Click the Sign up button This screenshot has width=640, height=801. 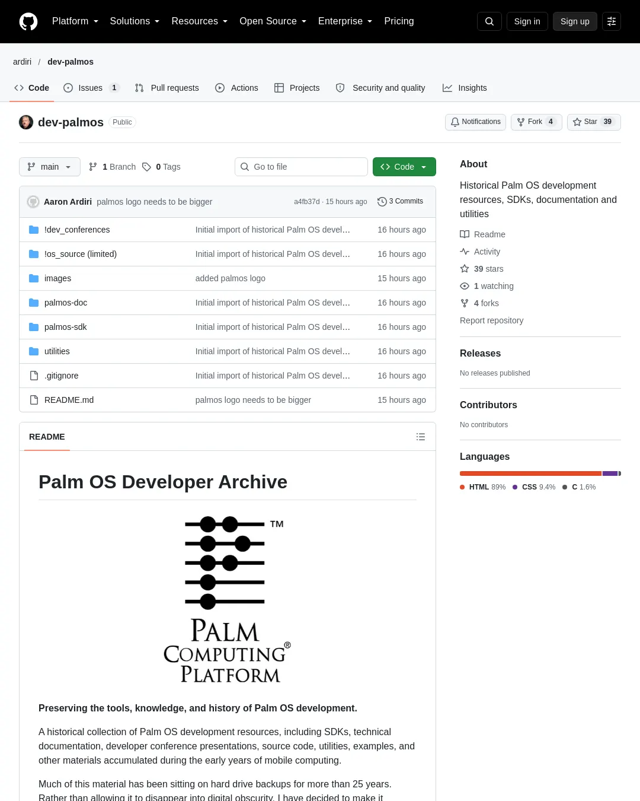point(575,21)
